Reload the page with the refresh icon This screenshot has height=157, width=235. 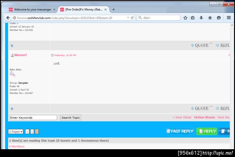click(132, 18)
